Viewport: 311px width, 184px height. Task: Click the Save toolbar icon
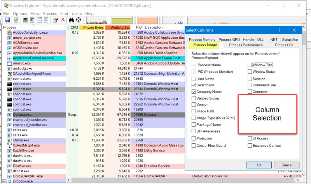point(7,20)
